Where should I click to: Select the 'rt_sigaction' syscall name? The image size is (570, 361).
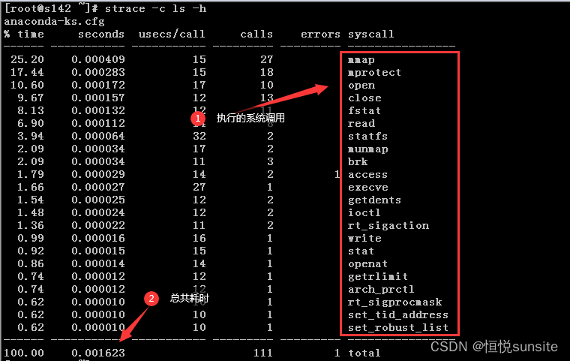pyautogui.click(x=388, y=226)
